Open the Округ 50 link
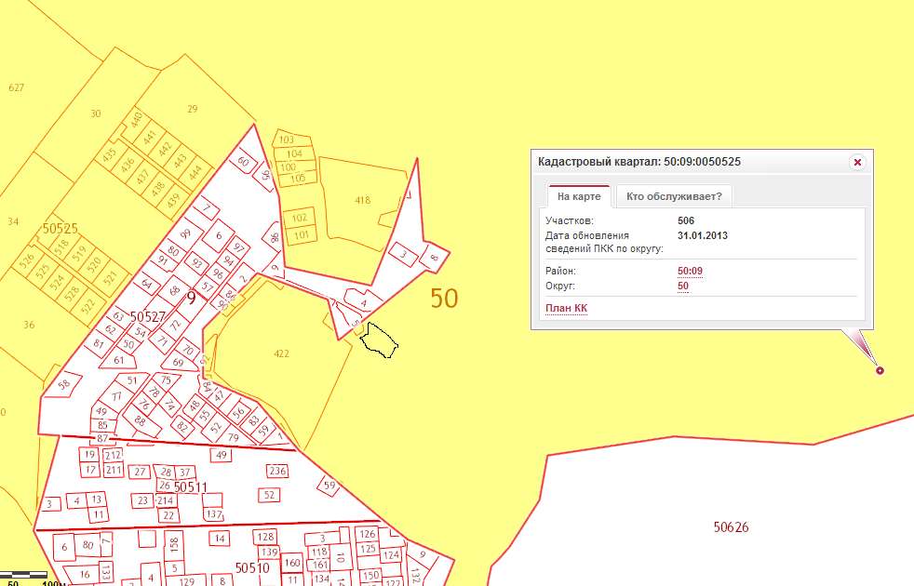This screenshot has height=586, width=914. 683,286
